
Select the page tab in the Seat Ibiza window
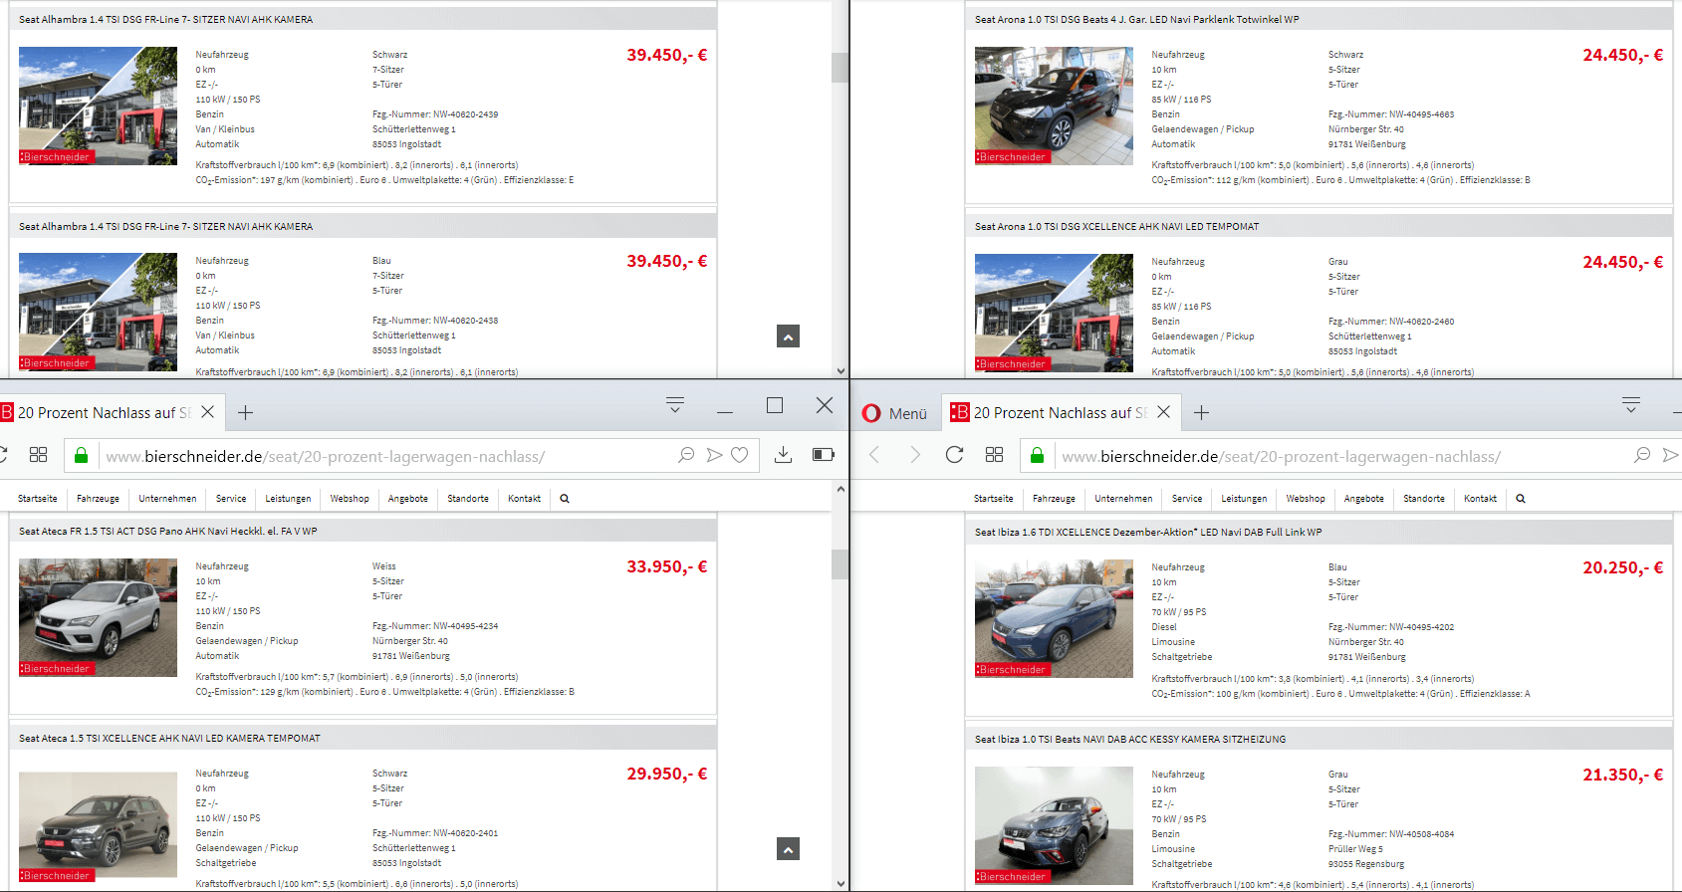pos(1060,412)
